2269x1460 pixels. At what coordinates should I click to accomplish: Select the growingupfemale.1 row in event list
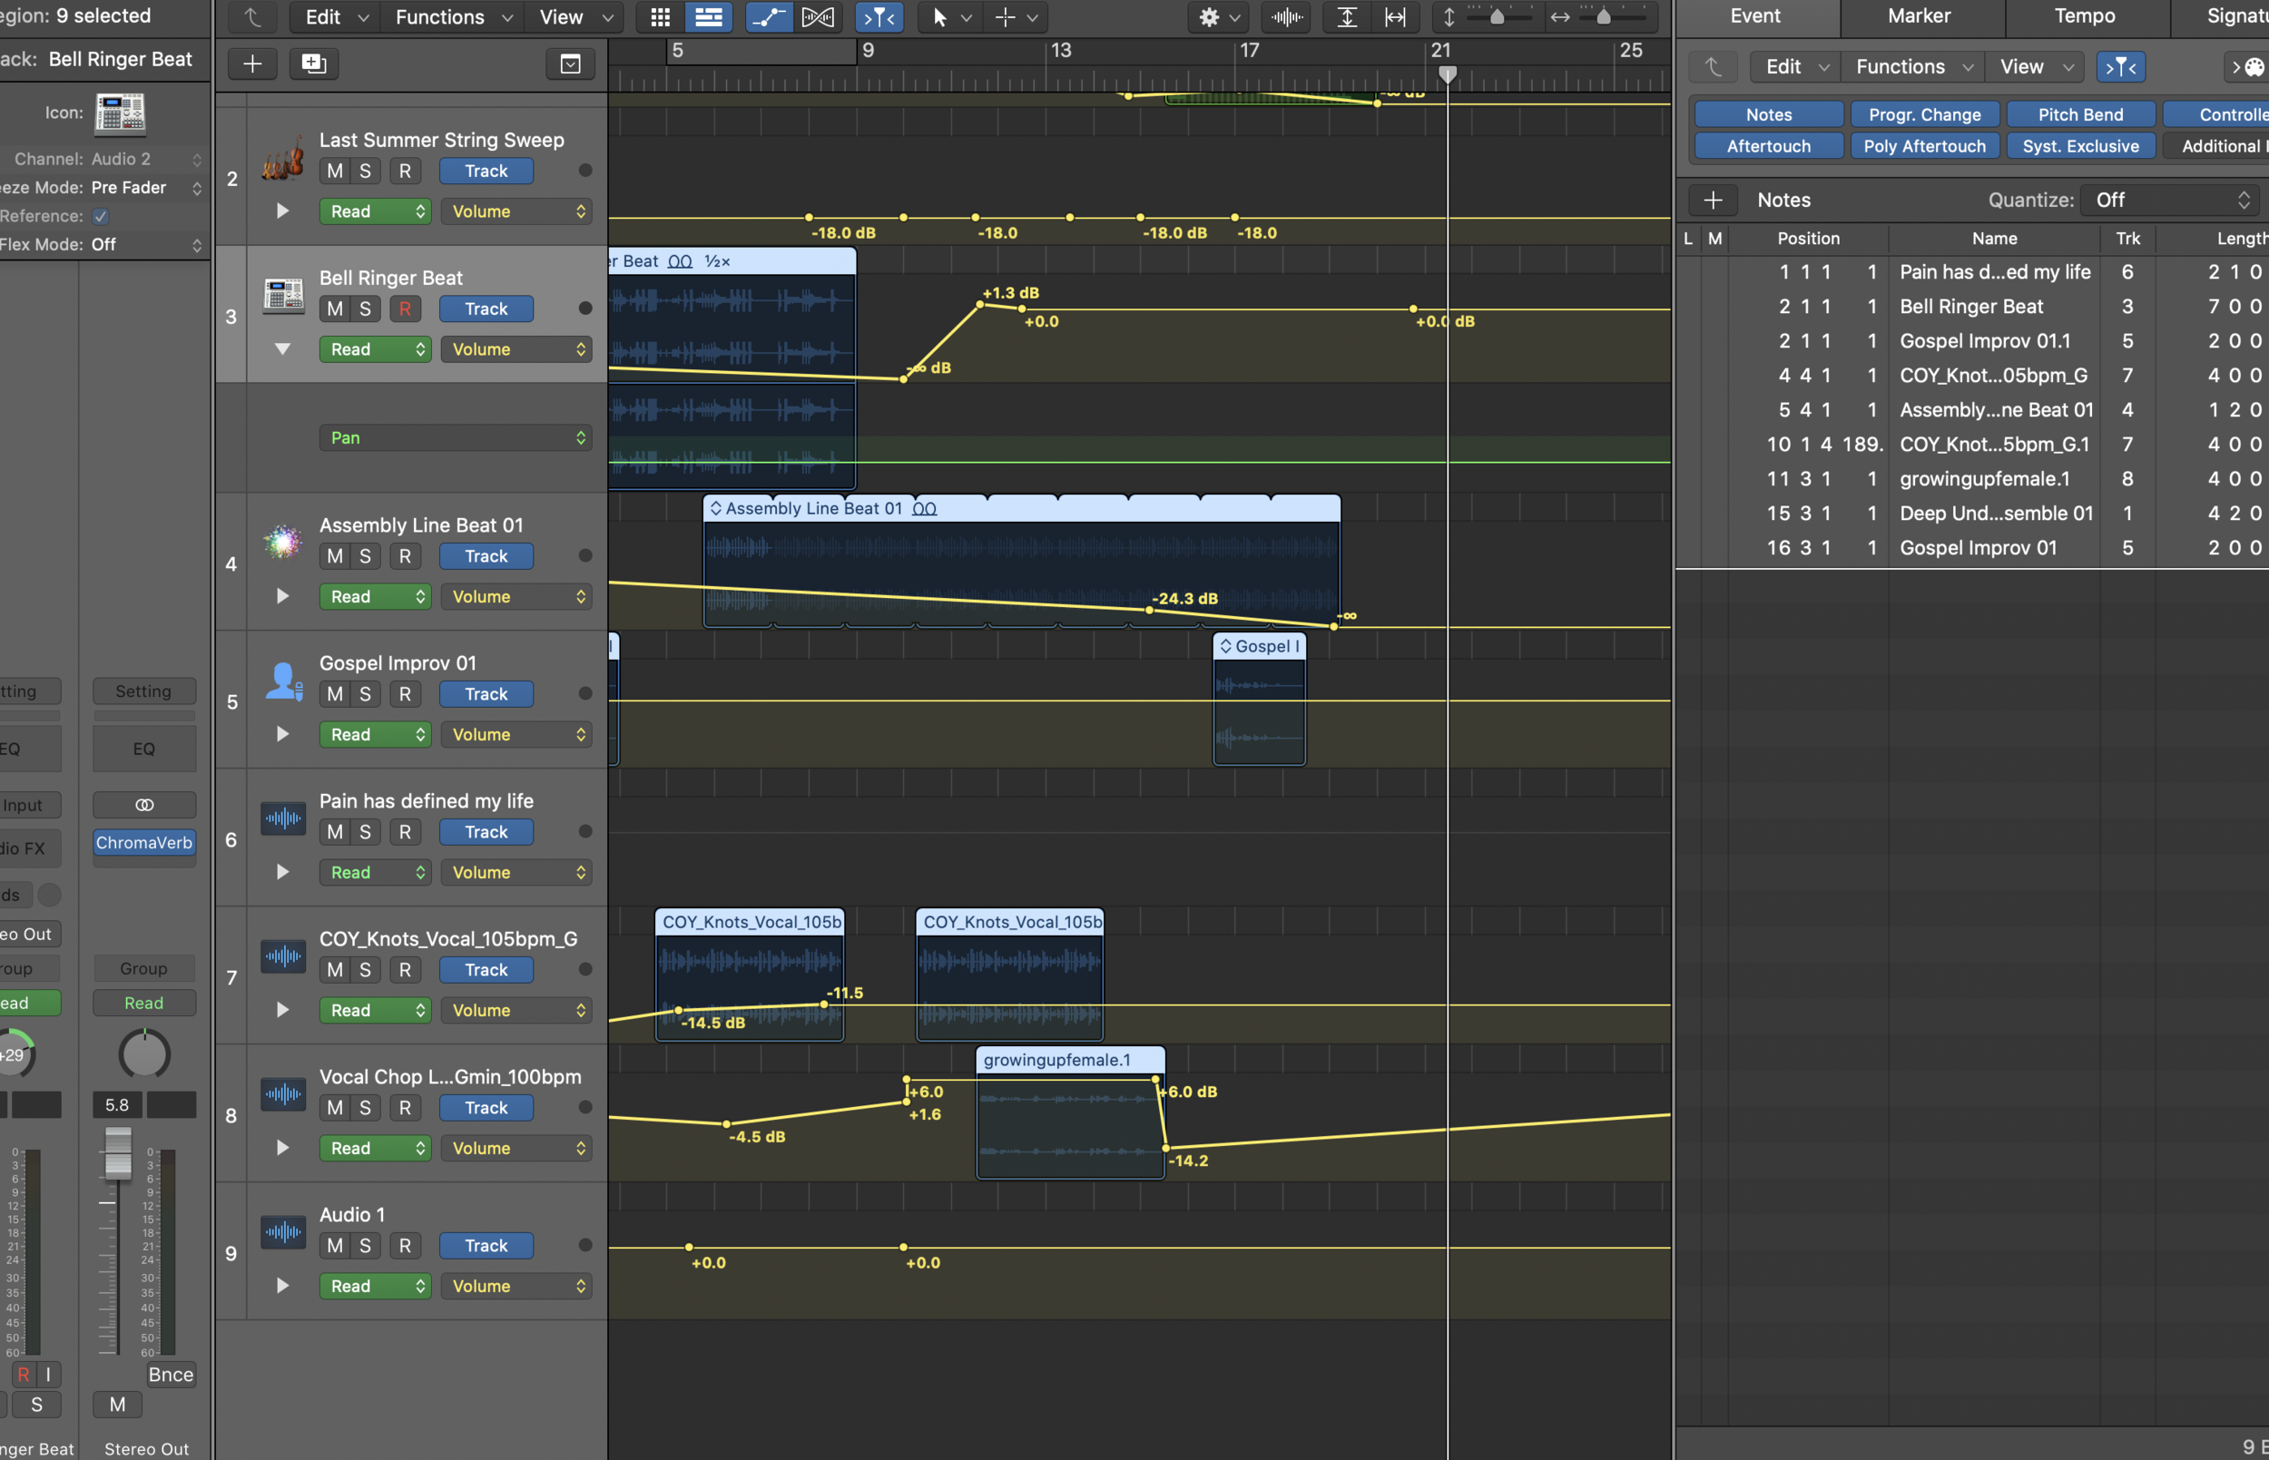click(1984, 479)
